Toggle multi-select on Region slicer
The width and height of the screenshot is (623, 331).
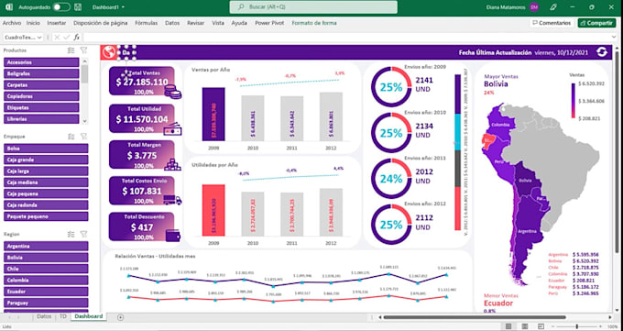tap(71, 235)
